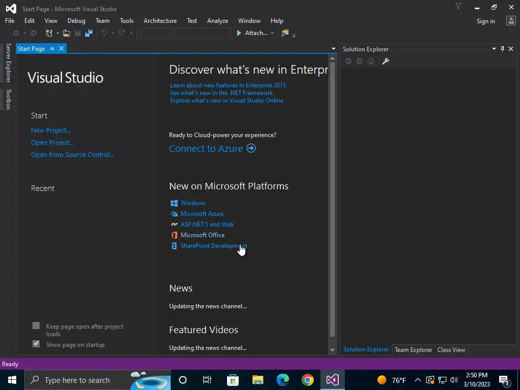
Task: Open Microsoft Edge from the taskbar
Action: pos(282,380)
